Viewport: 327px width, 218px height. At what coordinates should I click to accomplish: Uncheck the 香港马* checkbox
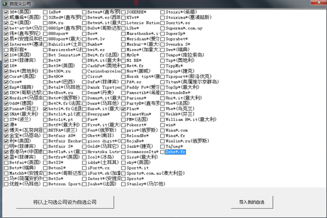click(6, 152)
